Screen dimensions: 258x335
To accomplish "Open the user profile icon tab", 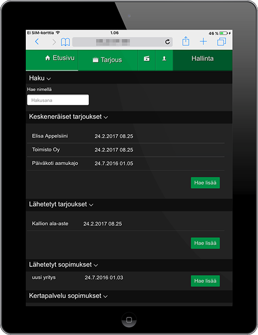I will [164, 58].
